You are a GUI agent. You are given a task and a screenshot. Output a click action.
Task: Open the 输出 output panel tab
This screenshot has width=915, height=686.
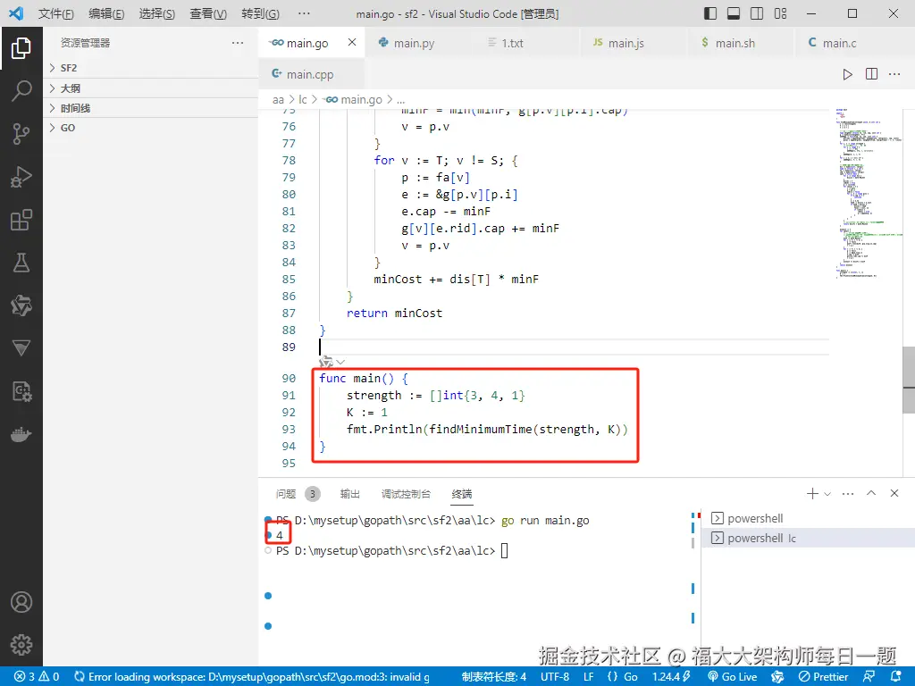[x=349, y=494]
